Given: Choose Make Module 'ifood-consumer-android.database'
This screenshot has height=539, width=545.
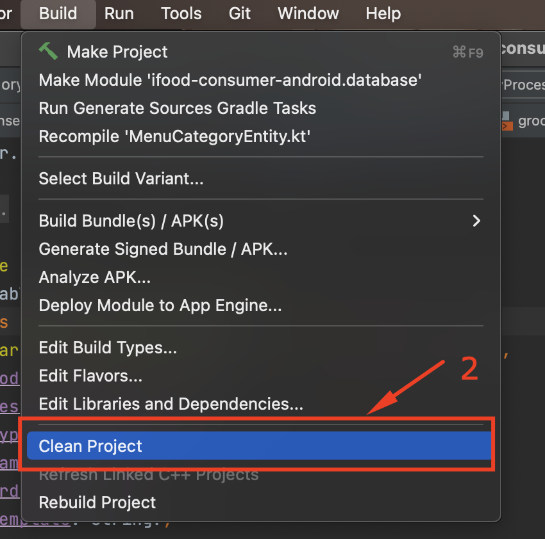Looking at the screenshot, I should [x=230, y=80].
